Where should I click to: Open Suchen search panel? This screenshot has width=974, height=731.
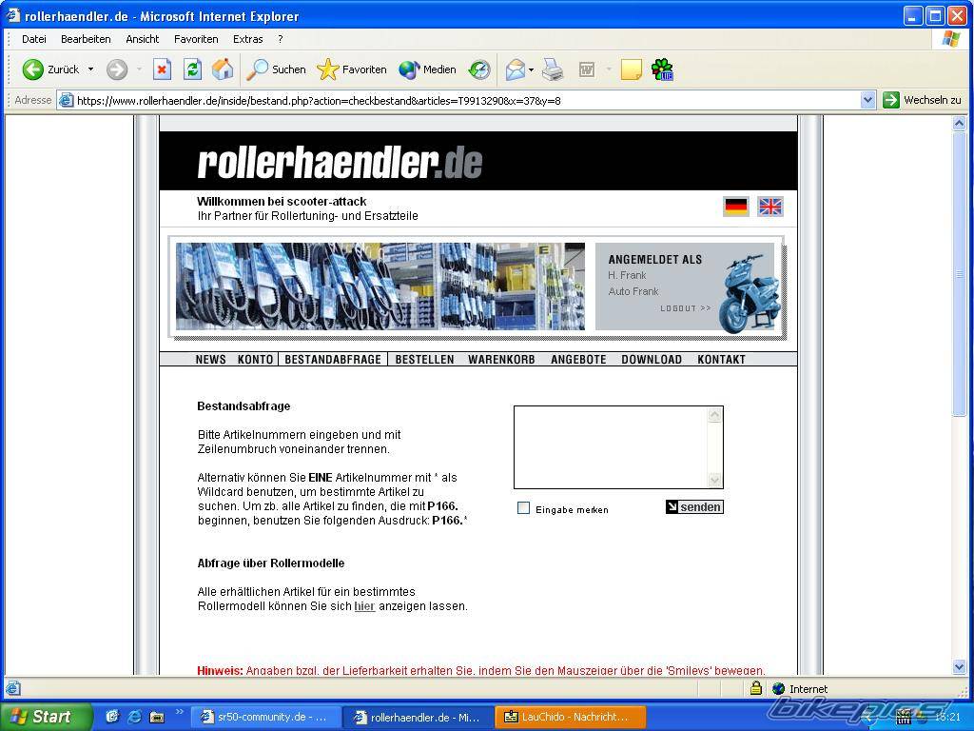[x=277, y=69]
